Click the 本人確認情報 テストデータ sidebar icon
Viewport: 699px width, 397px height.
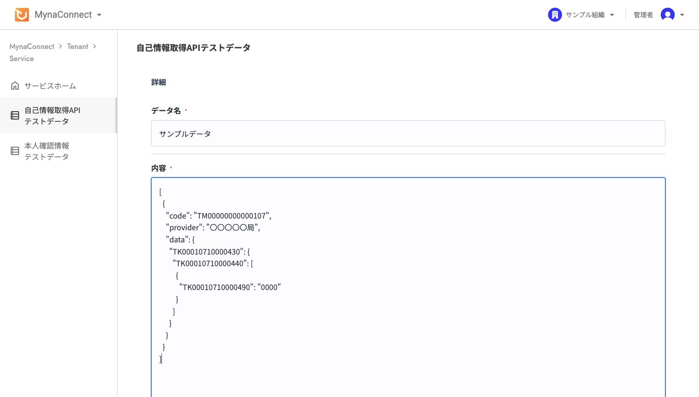point(15,151)
